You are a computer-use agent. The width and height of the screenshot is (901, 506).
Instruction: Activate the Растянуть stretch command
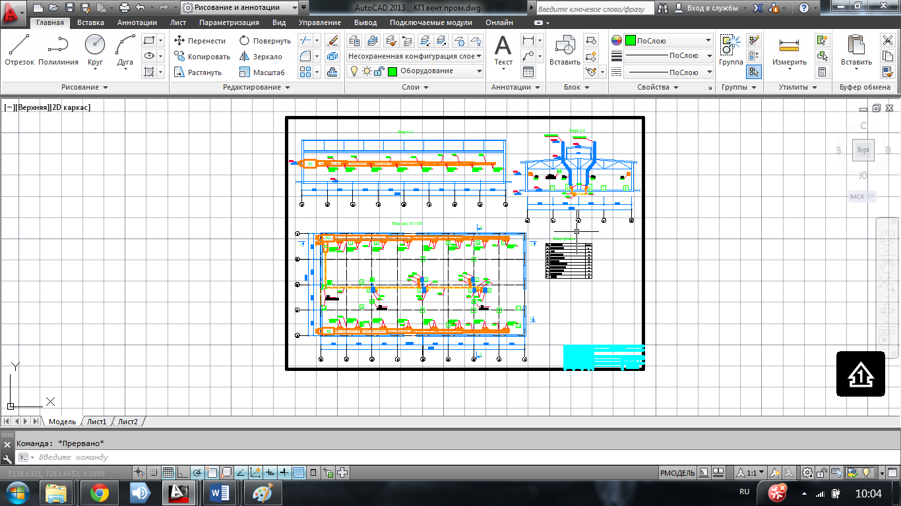pyautogui.click(x=198, y=72)
